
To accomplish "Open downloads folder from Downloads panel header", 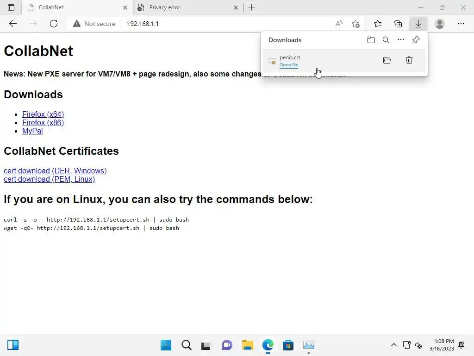I will pos(371,40).
